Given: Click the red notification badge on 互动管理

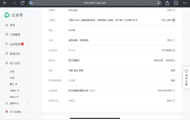Looking at the screenshot, I should click(22, 44).
